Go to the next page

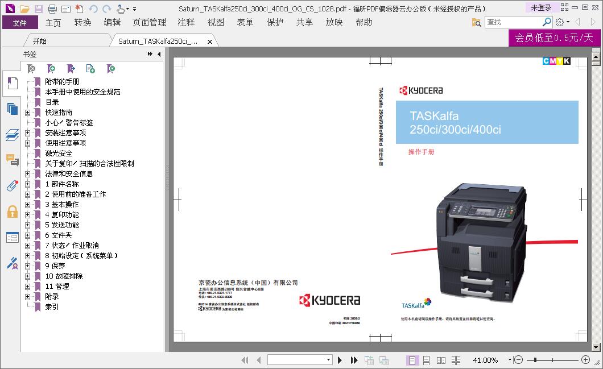coord(340,360)
